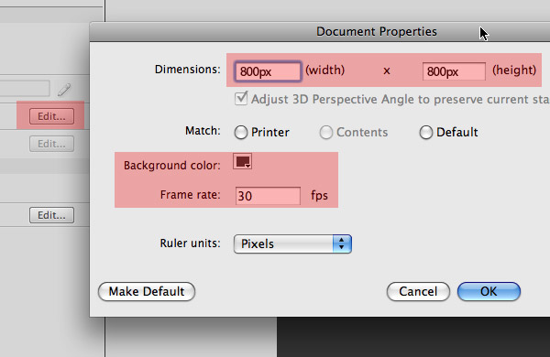Image resolution: width=550 pixels, height=357 pixels.
Task: Toggle Adjust 3D Perspective Angle checkbox
Action: (x=241, y=99)
